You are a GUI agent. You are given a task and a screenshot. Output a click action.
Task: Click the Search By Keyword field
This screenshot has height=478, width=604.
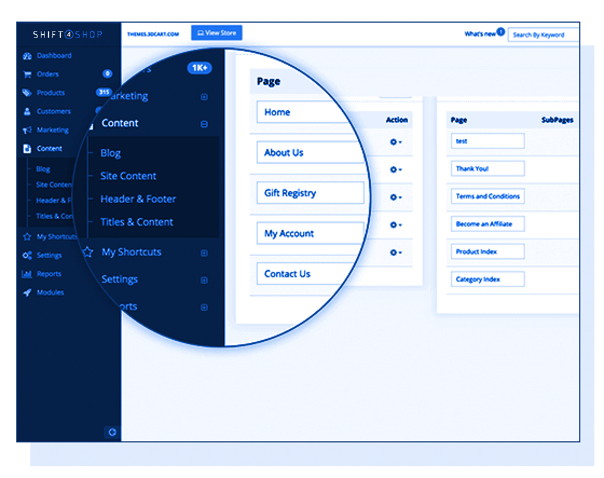click(544, 35)
